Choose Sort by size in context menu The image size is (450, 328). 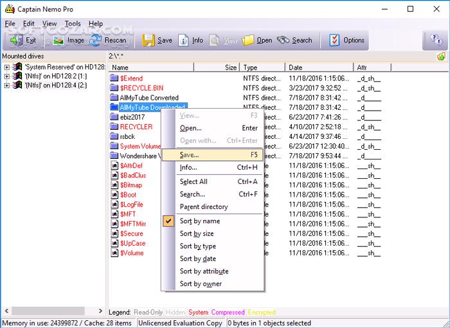[x=197, y=233]
